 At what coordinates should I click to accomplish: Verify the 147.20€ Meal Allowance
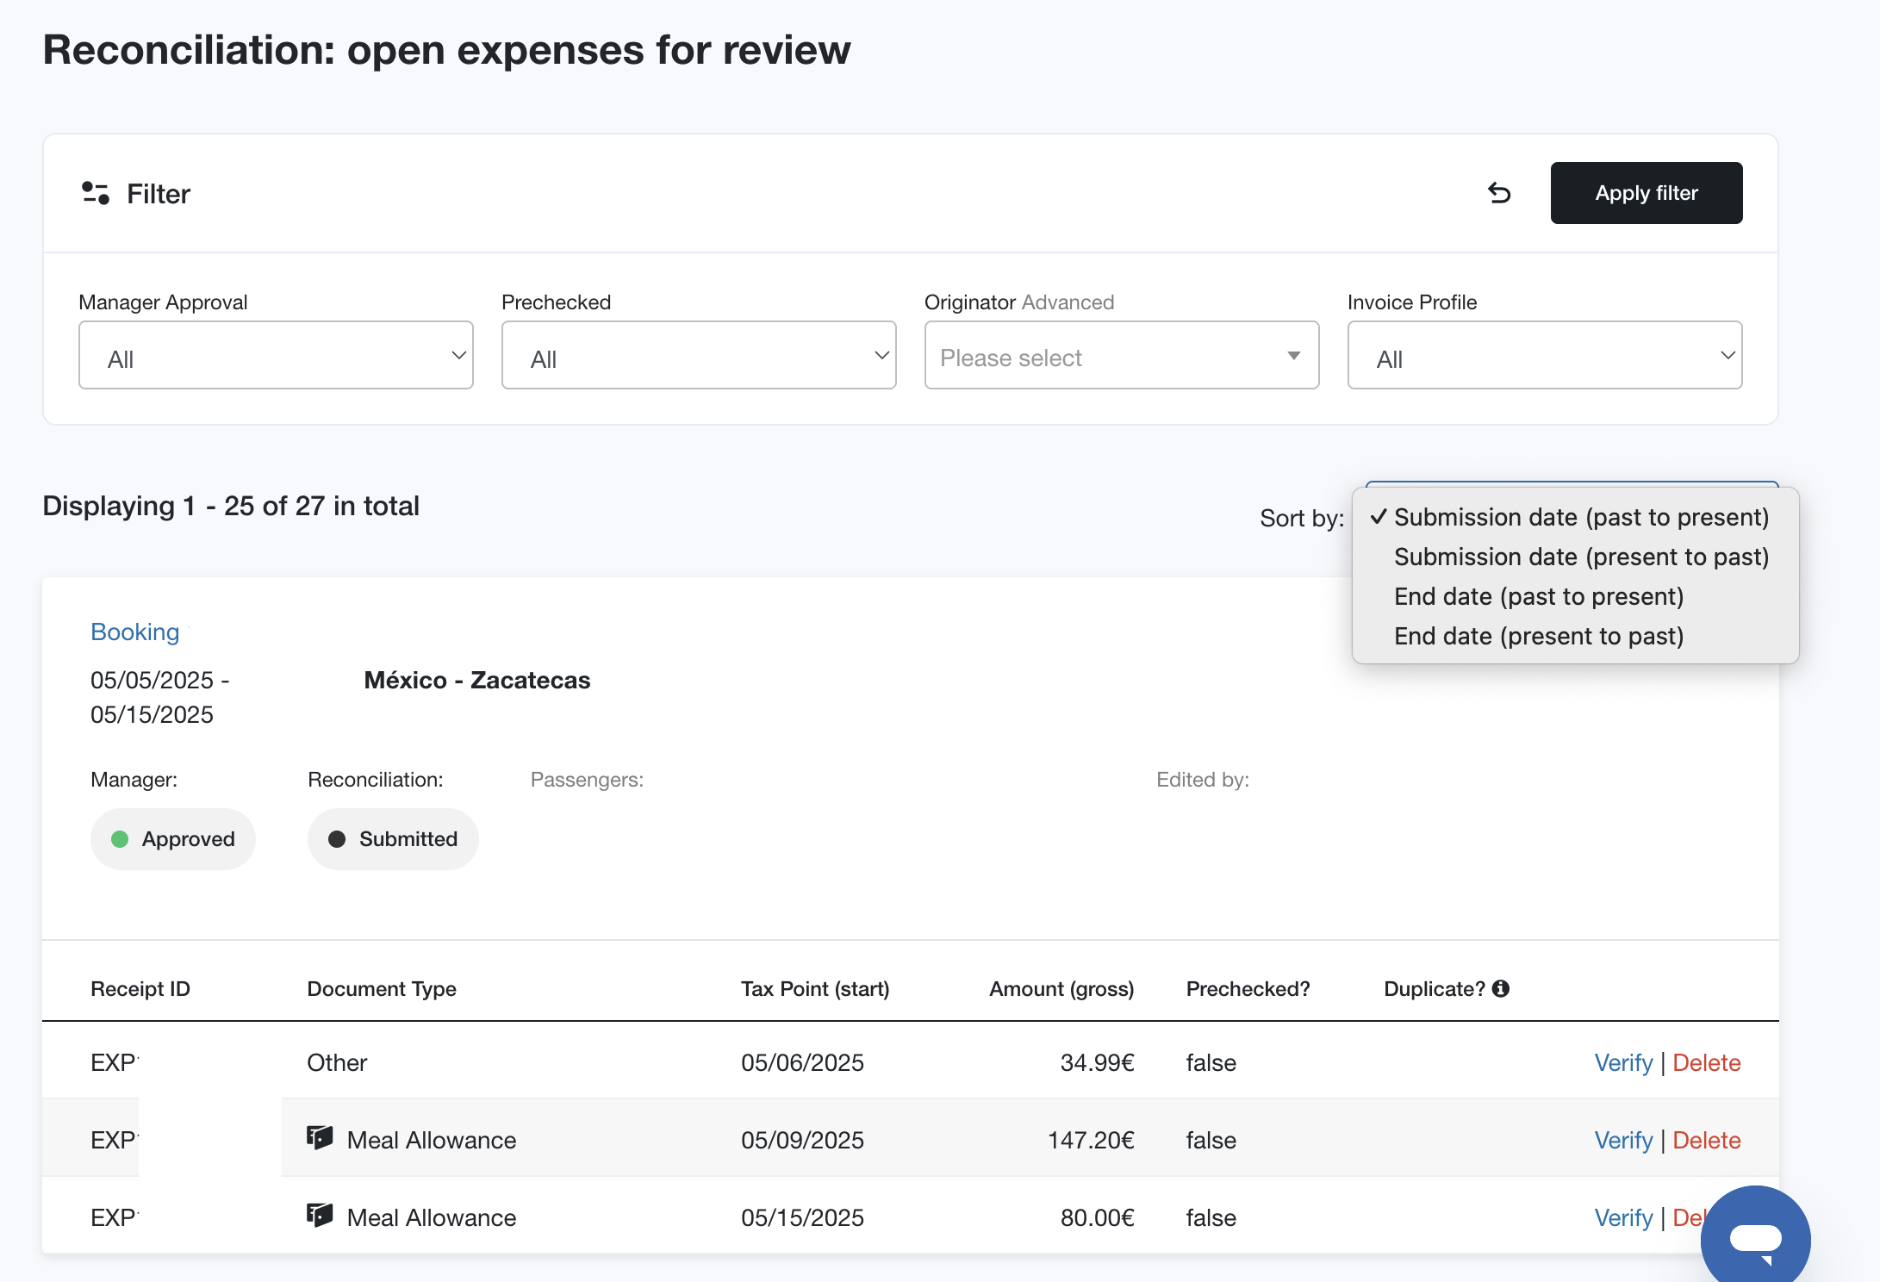[1623, 1140]
